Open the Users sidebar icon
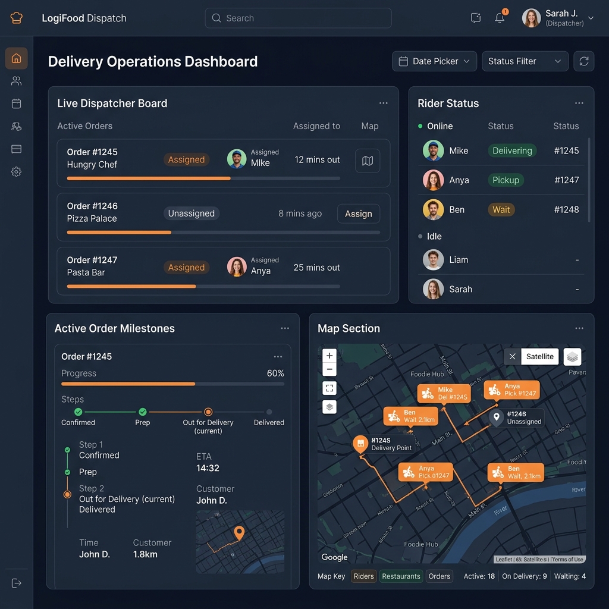Viewport: 609px width, 609px height. 16,81
